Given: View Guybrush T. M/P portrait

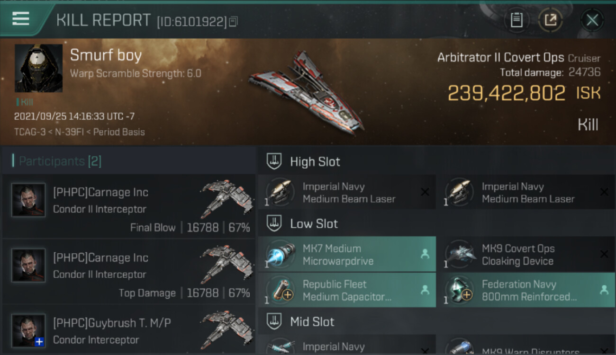Looking at the screenshot, I should (28, 331).
